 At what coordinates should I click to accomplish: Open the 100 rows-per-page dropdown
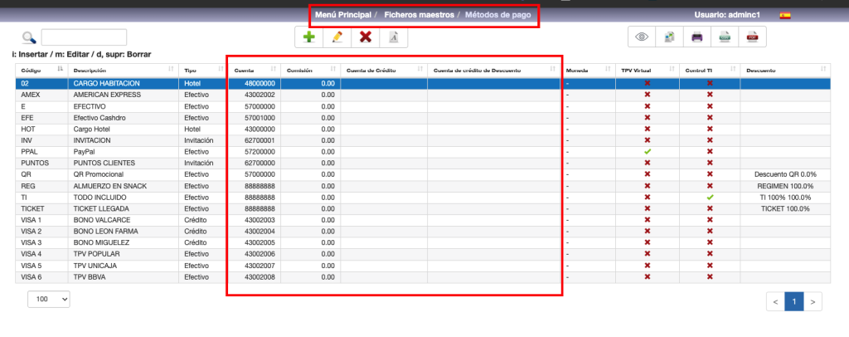pos(49,300)
